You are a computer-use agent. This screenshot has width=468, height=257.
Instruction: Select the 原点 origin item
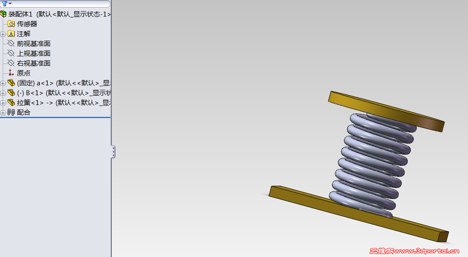tap(24, 73)
